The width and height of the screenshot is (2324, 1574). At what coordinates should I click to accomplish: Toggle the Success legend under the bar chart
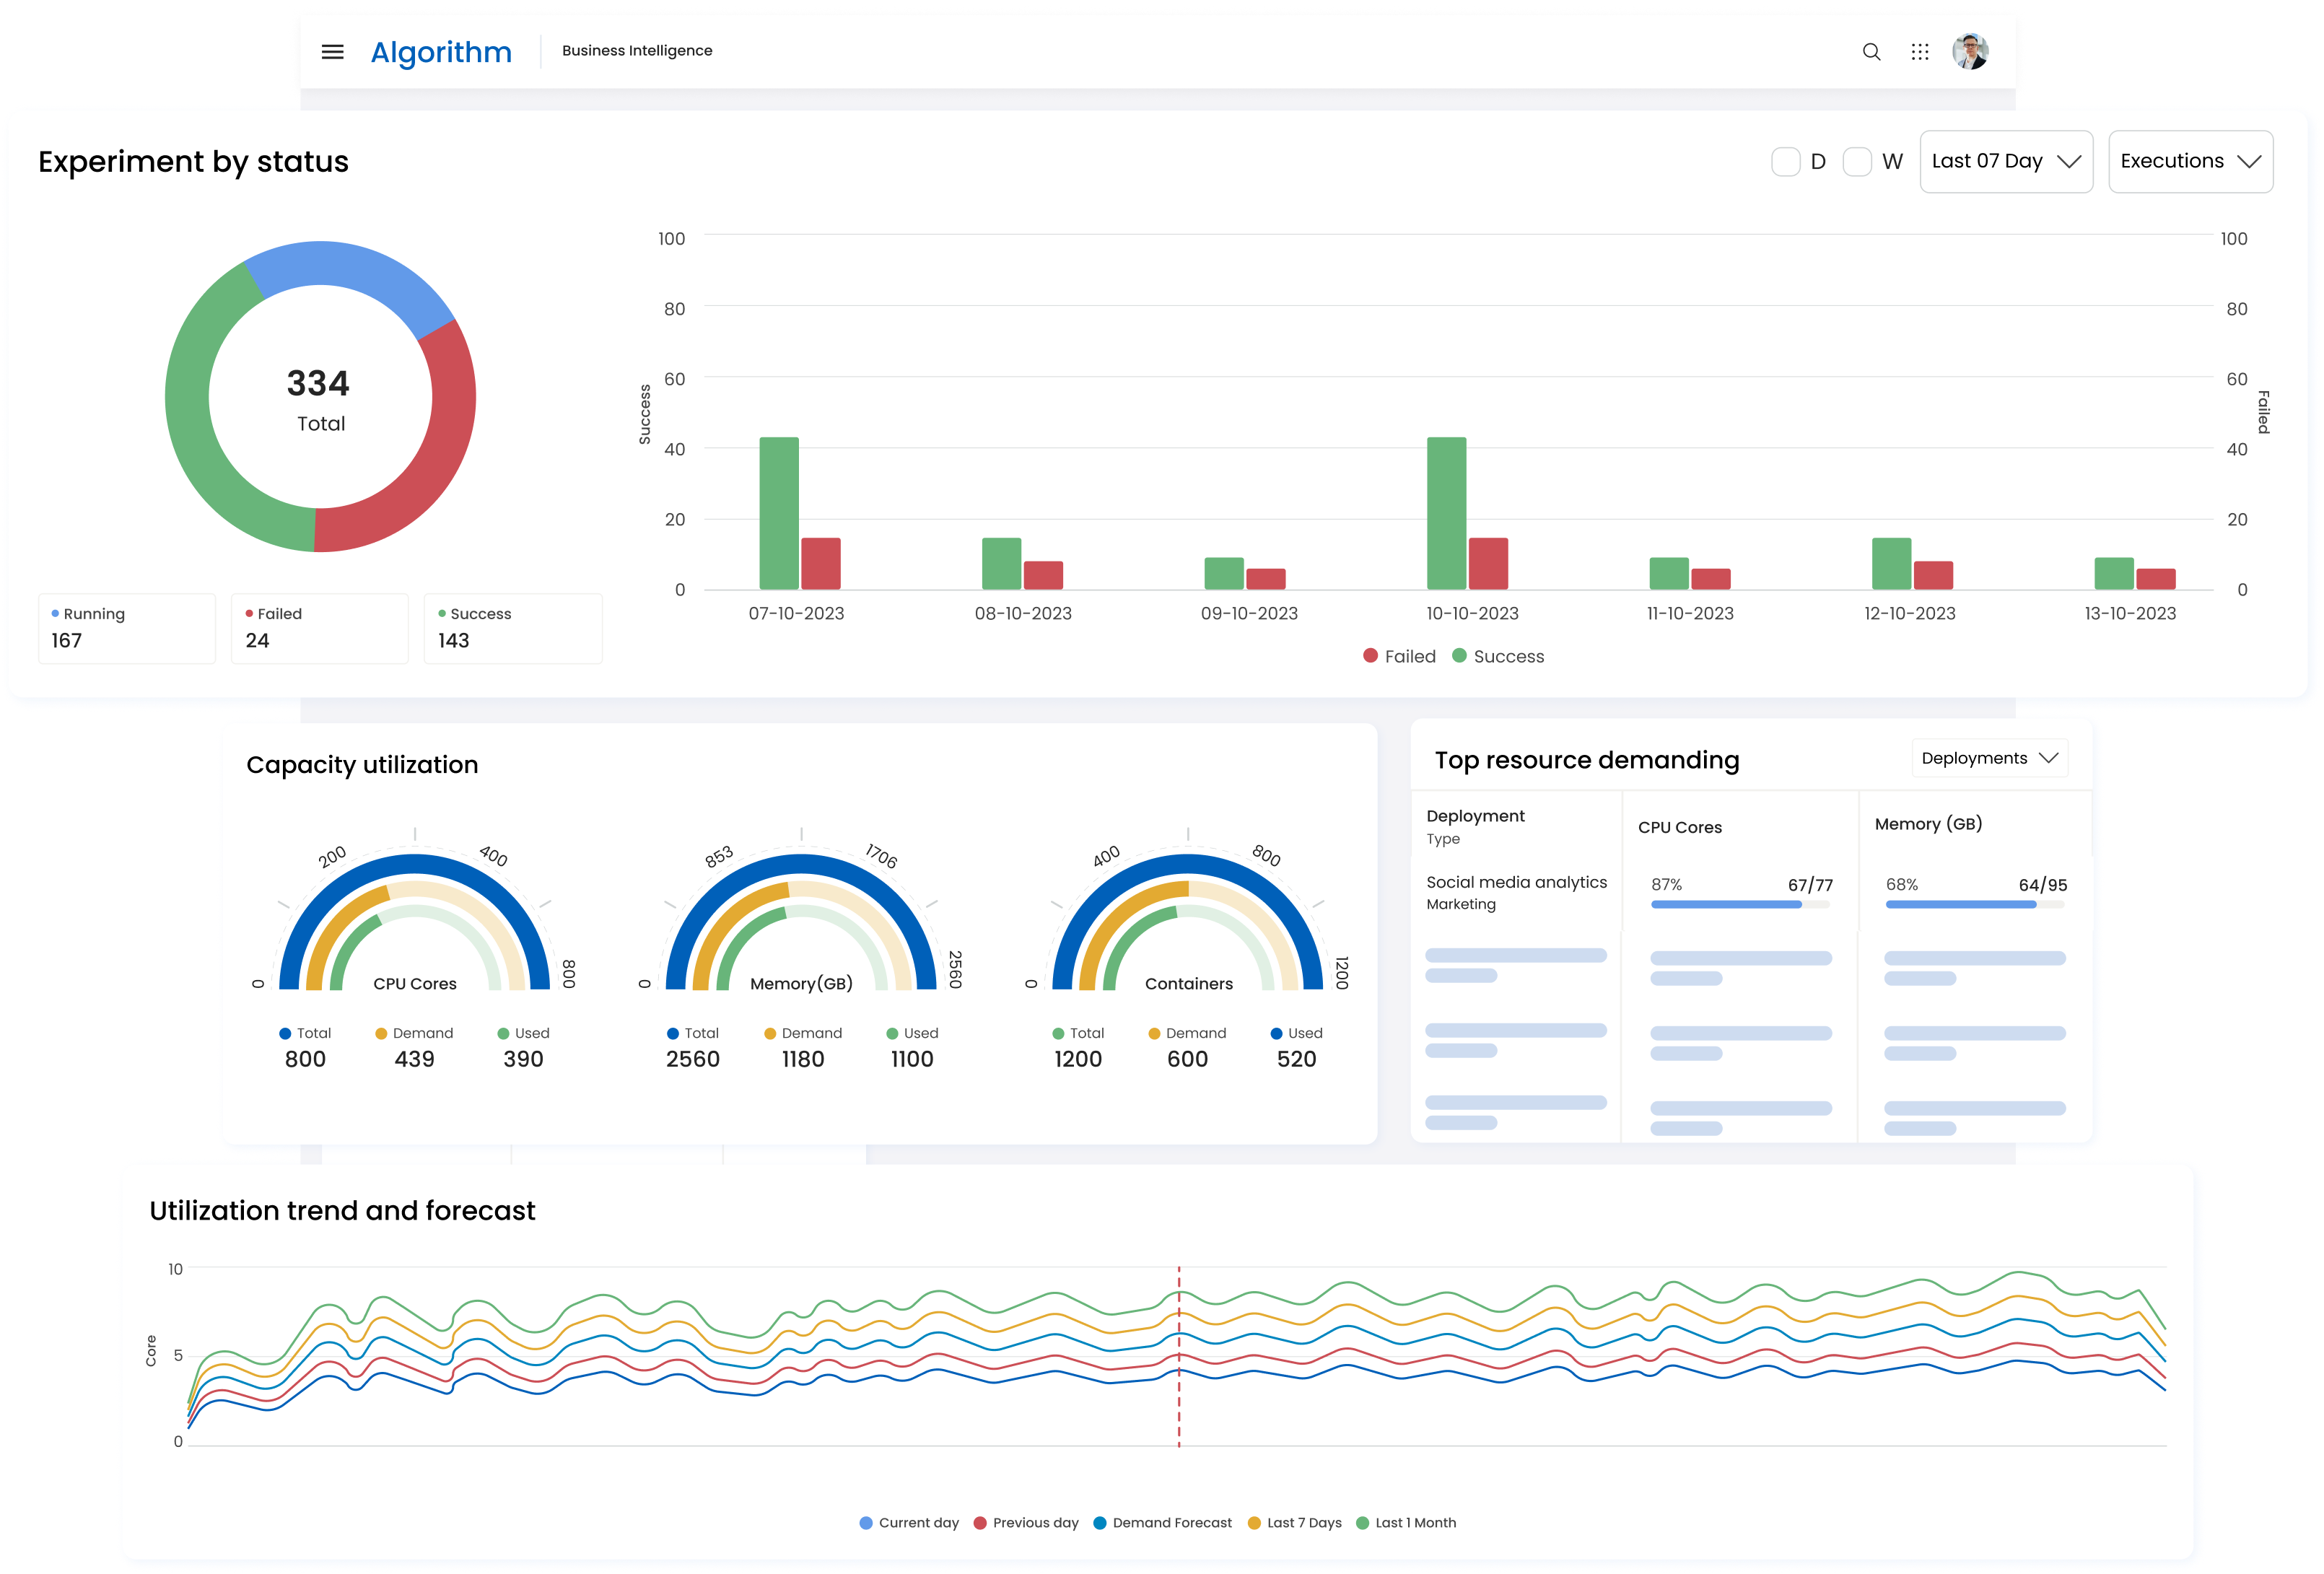click(x=1498, y=656)
